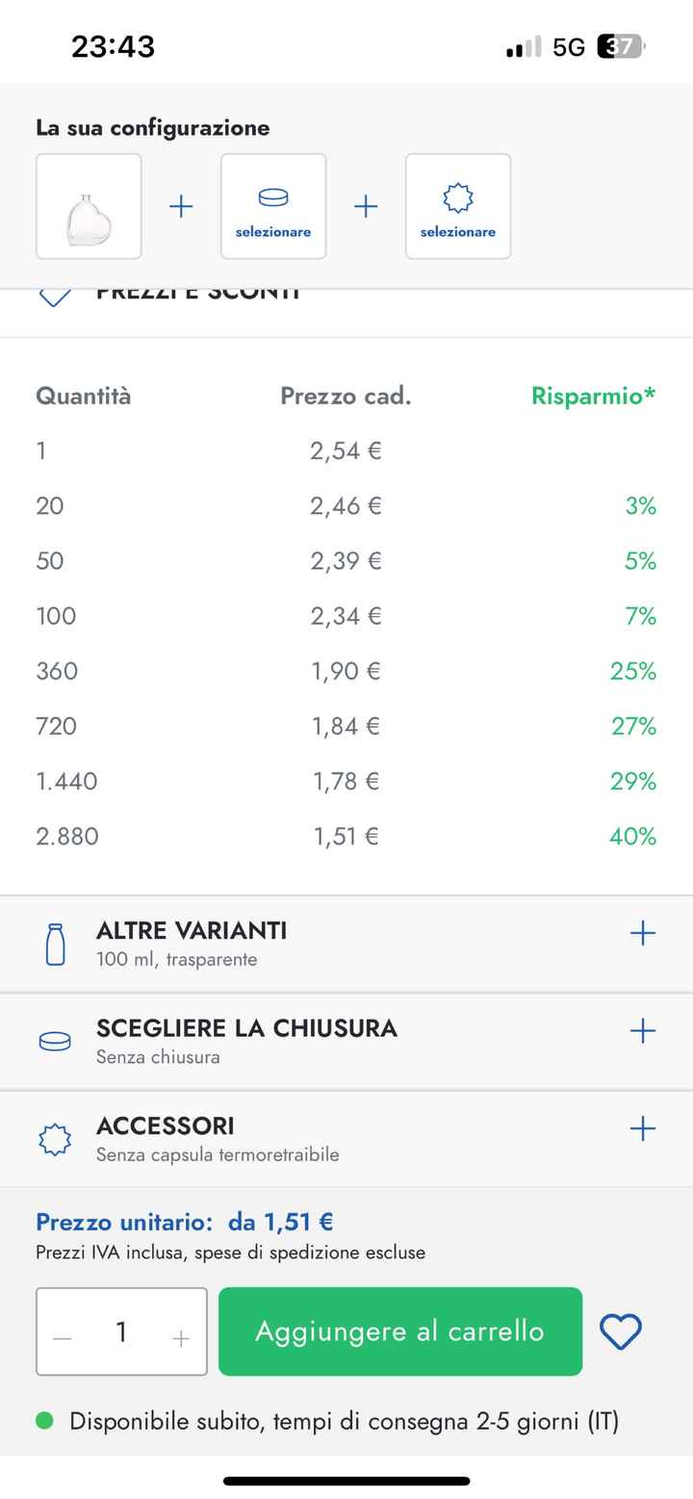Open the Accessori section title

click(166, 1125)
